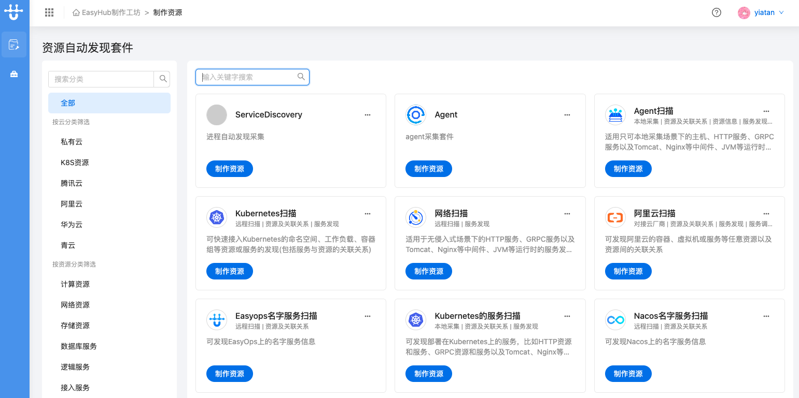Click the Nacos名字服务扫描 card title
The width and height of the screenshot is (799, 398).
pos(671,316)
